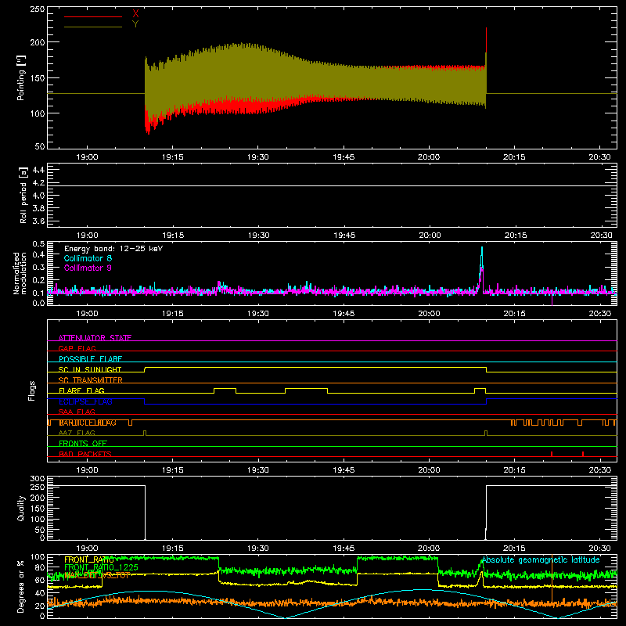Click the SC_TRANSMITTER flag label
Image resolution: width=626 pixels, height=626 pixels.
[91, 380]
